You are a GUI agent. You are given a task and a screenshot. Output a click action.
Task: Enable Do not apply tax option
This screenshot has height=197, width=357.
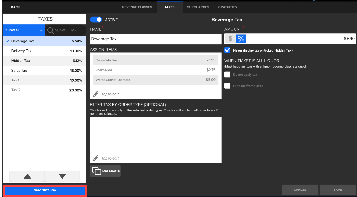click(227, 74)
